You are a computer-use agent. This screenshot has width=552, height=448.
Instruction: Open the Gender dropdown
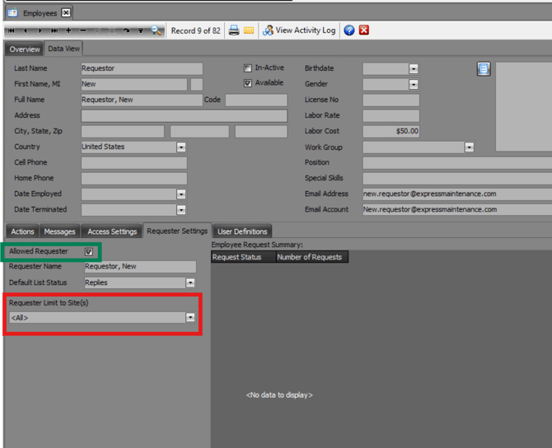tap(414, 84)
